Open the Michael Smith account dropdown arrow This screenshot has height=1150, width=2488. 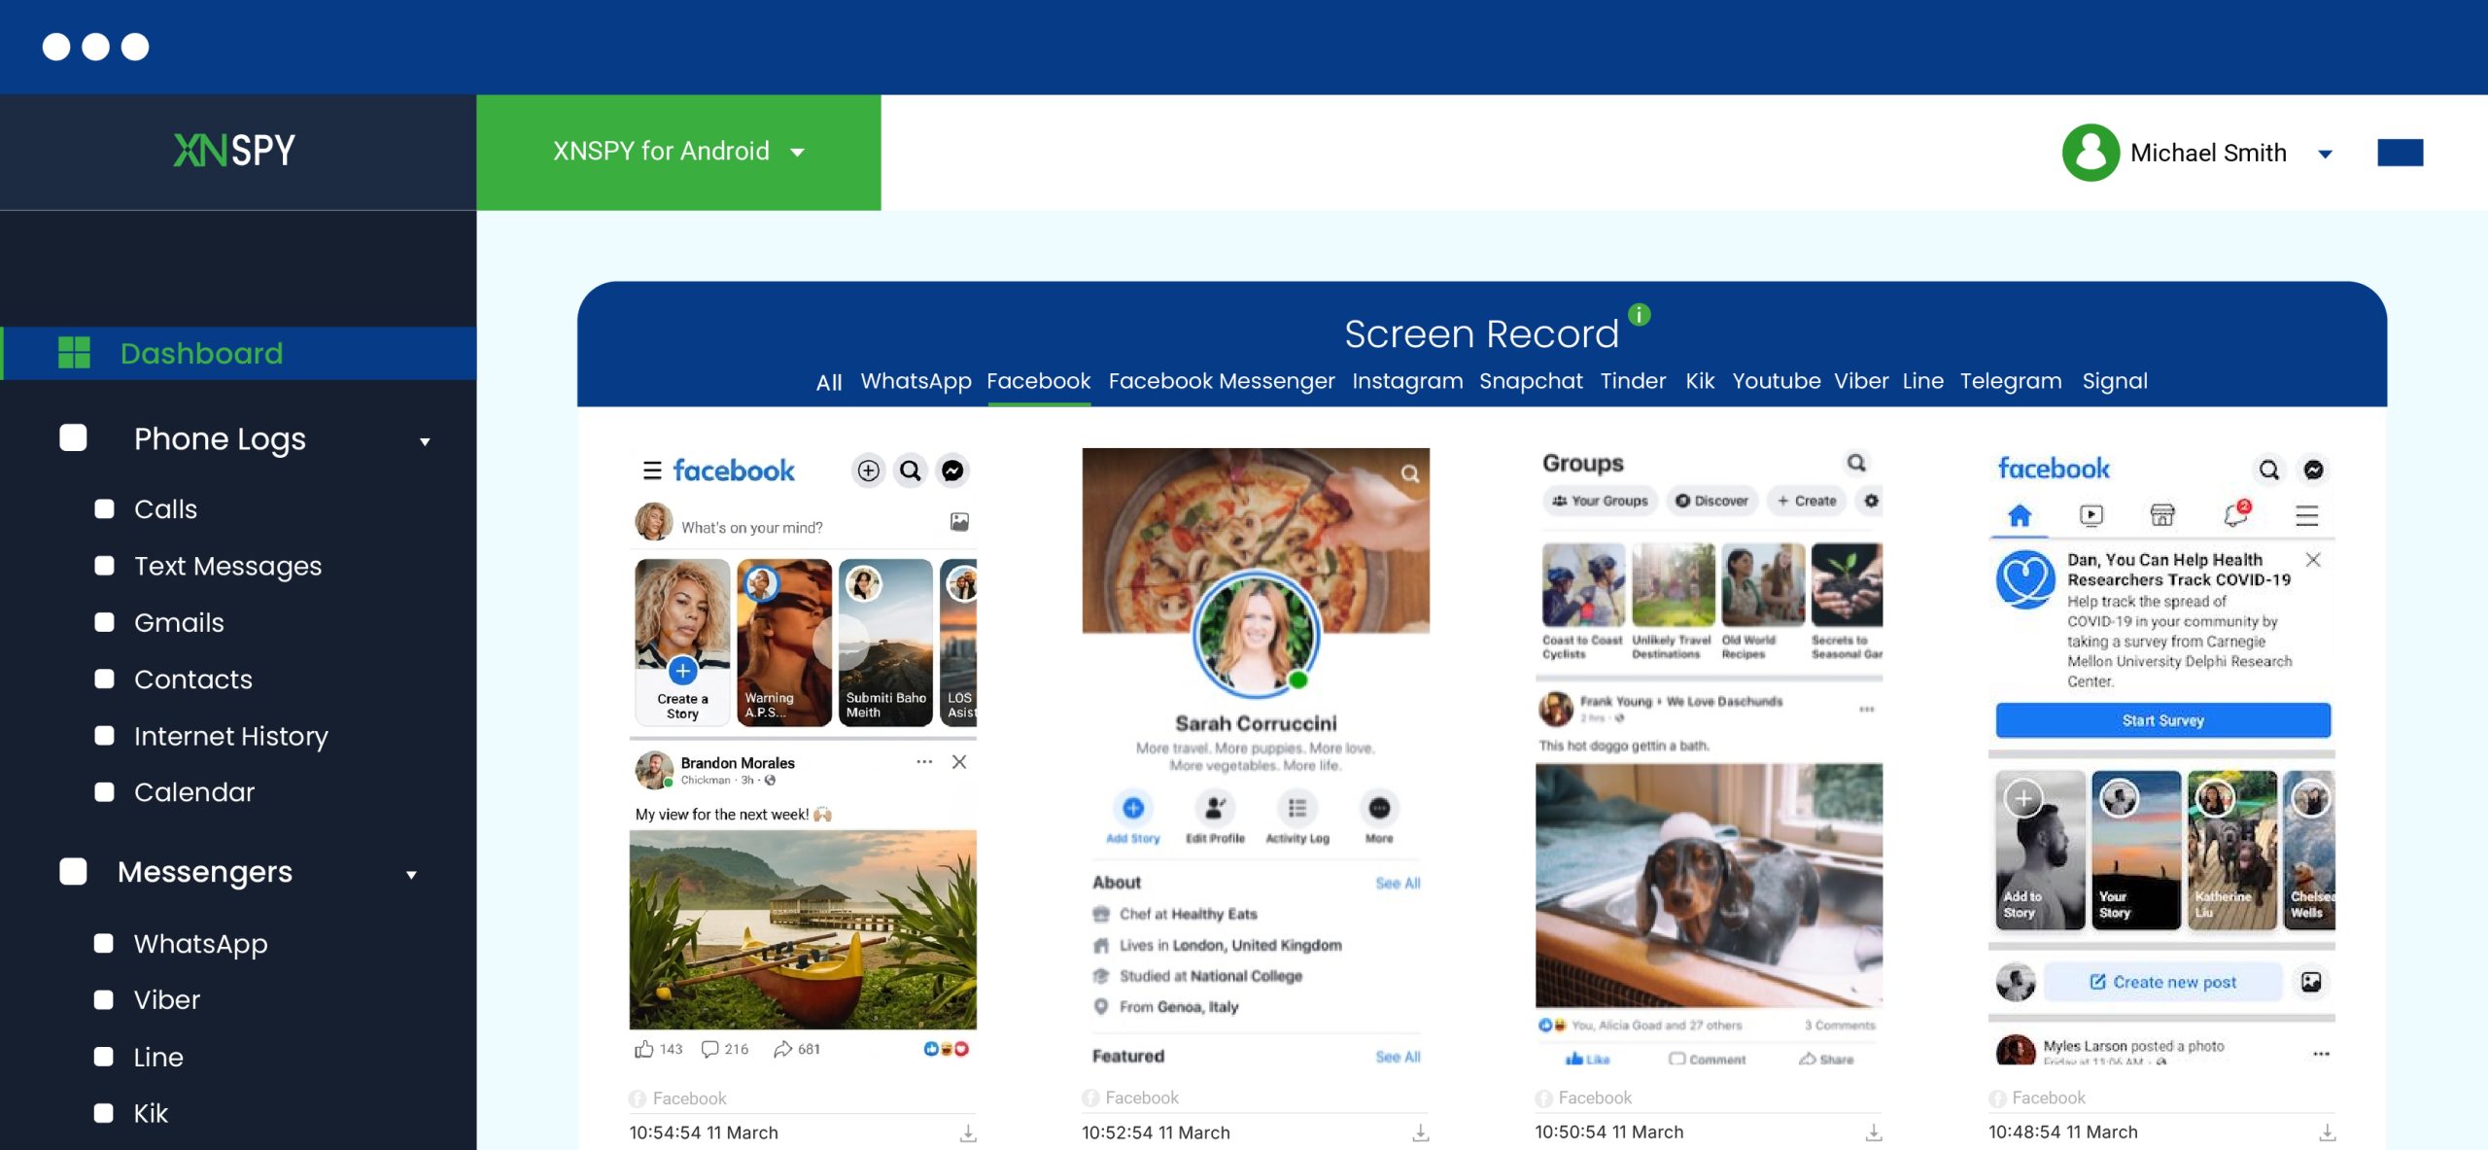2326,154
